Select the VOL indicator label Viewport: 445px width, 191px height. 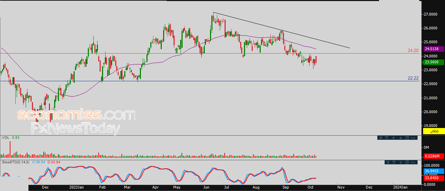5,137
